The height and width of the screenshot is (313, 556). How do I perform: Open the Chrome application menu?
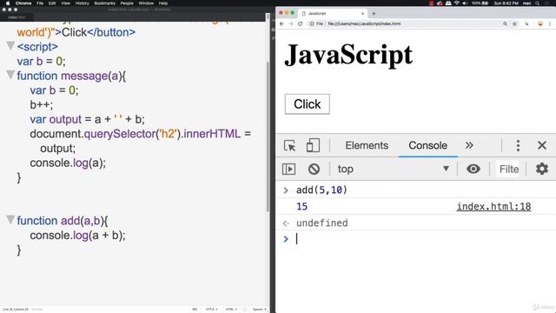pos(23,3)
